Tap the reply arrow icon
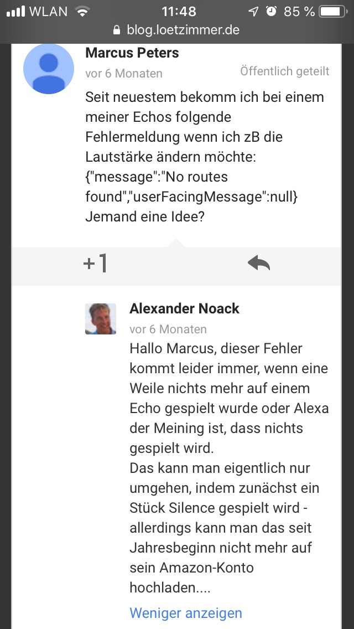 259,264
